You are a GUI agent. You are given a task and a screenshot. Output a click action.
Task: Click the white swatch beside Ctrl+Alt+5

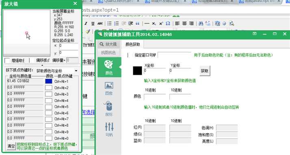coord(49,107)
